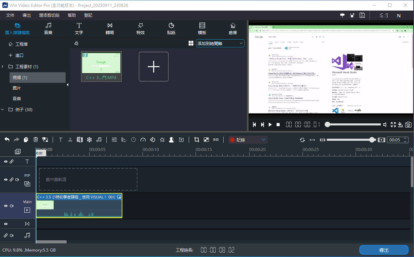The image size is (414, 257).
Task: Select the C++ clip on the Main track
Action: [79, 206]
